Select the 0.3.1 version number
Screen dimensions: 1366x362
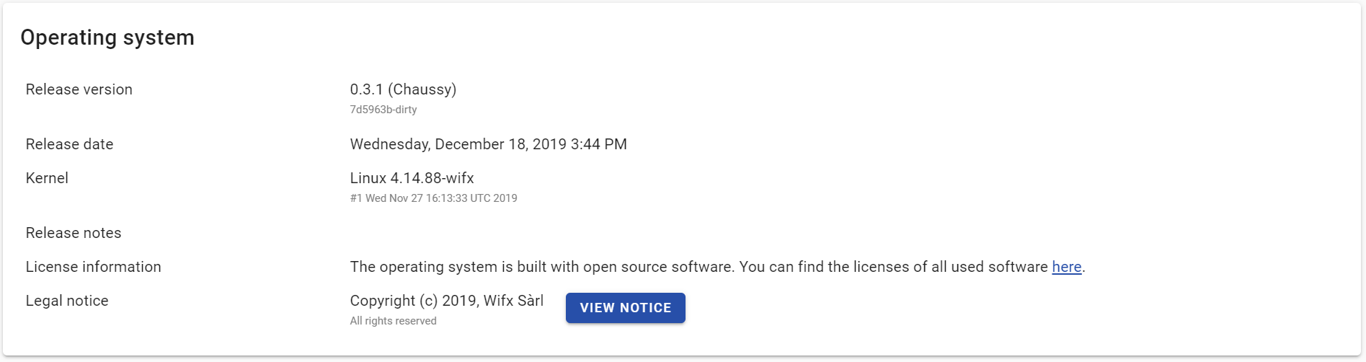pyautogui.click(x=366, y=89)
